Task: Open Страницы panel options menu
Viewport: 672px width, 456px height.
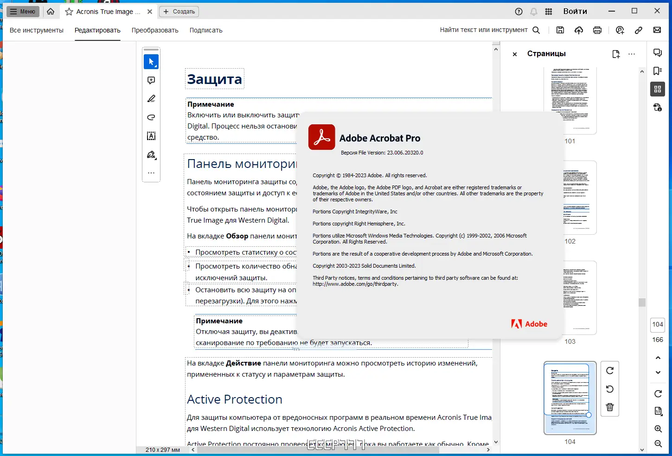Action: point(632,54)
